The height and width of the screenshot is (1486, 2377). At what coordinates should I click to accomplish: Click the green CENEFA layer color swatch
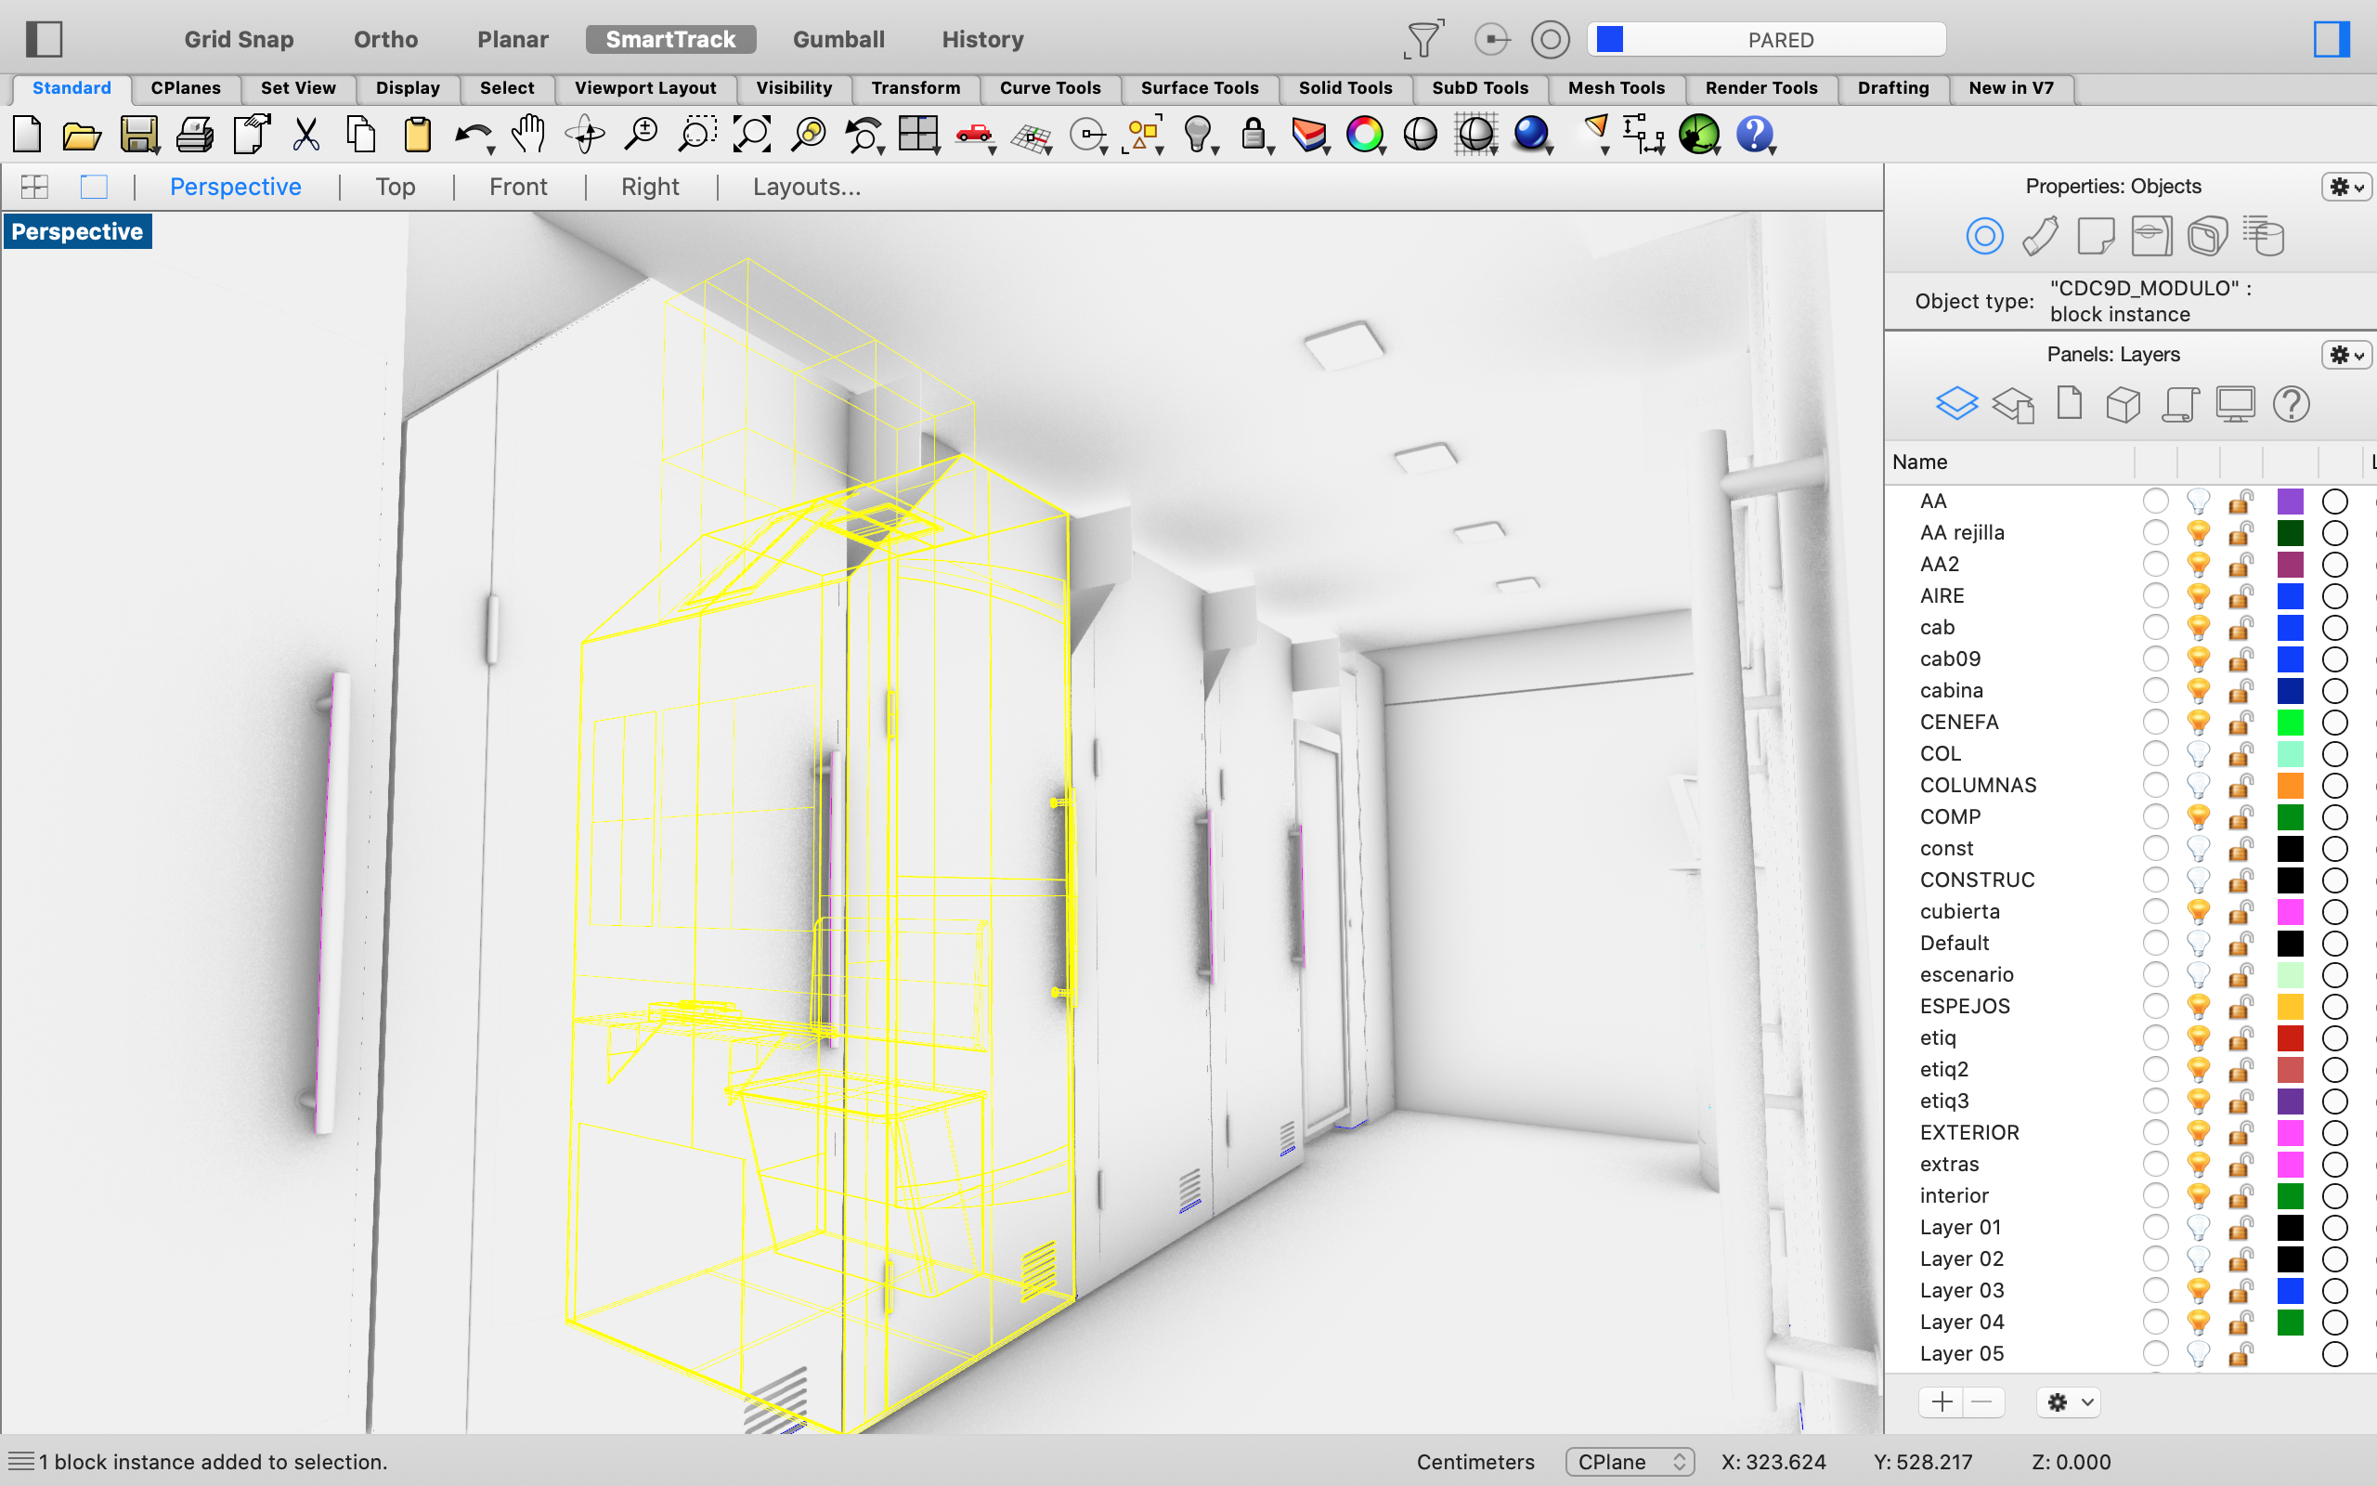pos(2290,723)
